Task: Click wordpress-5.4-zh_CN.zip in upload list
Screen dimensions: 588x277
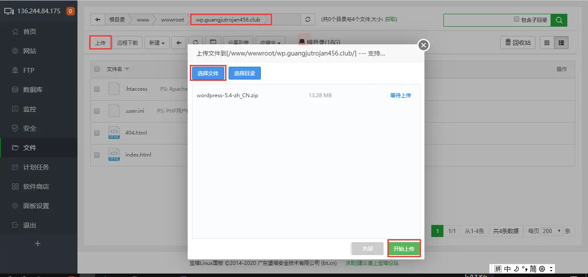Action: (227, 95)
